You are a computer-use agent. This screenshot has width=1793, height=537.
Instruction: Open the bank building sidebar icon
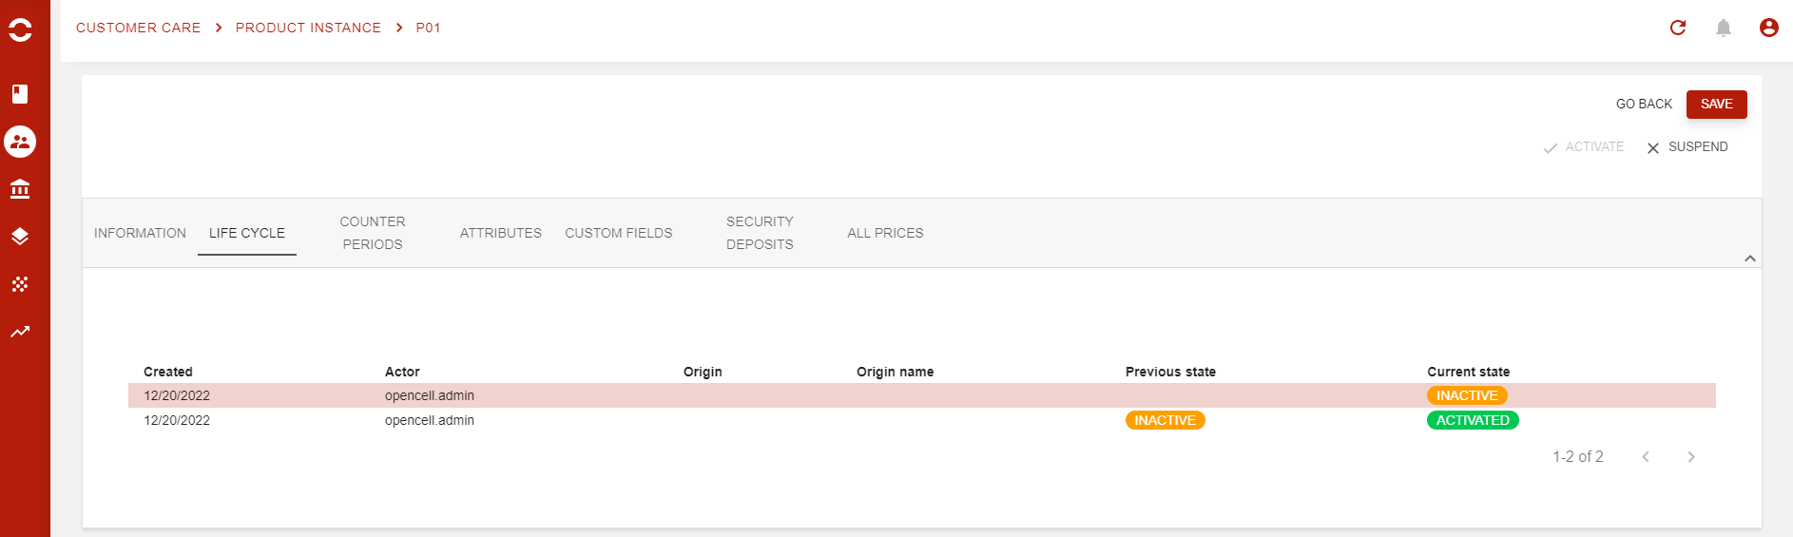click(x=20, y=189)
